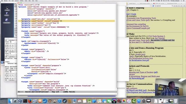Screen dimensions: 186x104
Task: Open Photo Booth icon in dock
Action: 119,101
